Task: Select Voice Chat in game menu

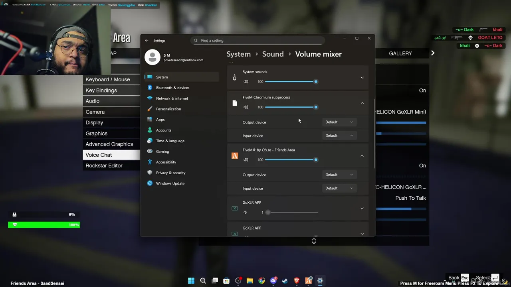Action: [x=111, y=155]
